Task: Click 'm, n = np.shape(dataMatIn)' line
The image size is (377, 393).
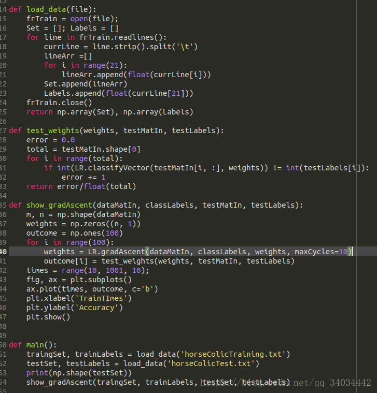Action: coord(83,214)
